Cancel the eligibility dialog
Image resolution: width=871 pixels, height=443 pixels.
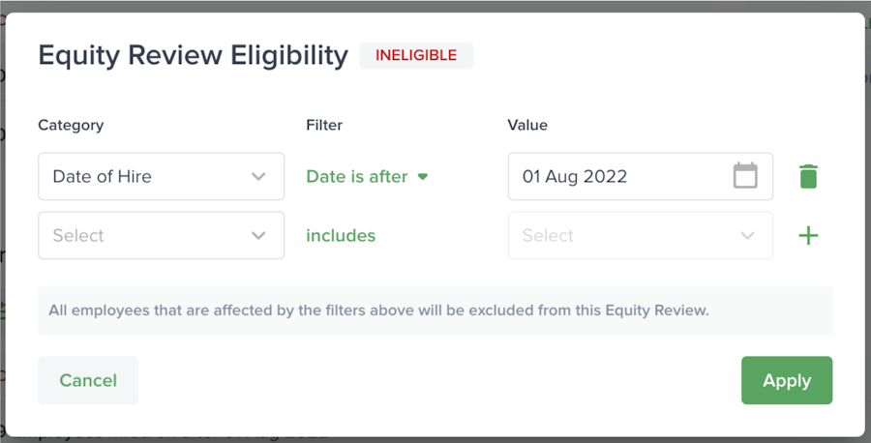(x=88, y=380)
